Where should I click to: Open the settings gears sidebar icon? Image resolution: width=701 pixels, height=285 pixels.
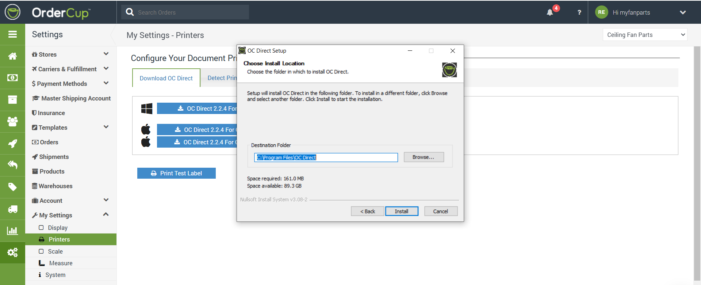coord(12,252)
